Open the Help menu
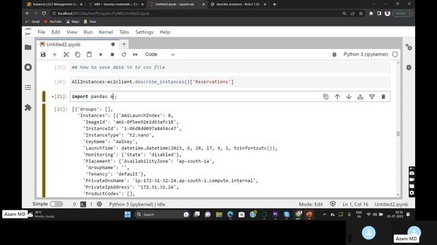The image size is (437, 245). (x=165, y=32)
